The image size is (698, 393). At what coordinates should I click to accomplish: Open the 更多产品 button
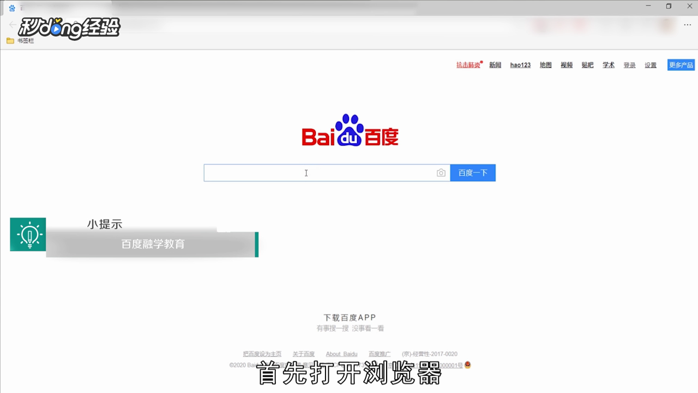coord(681,65)
